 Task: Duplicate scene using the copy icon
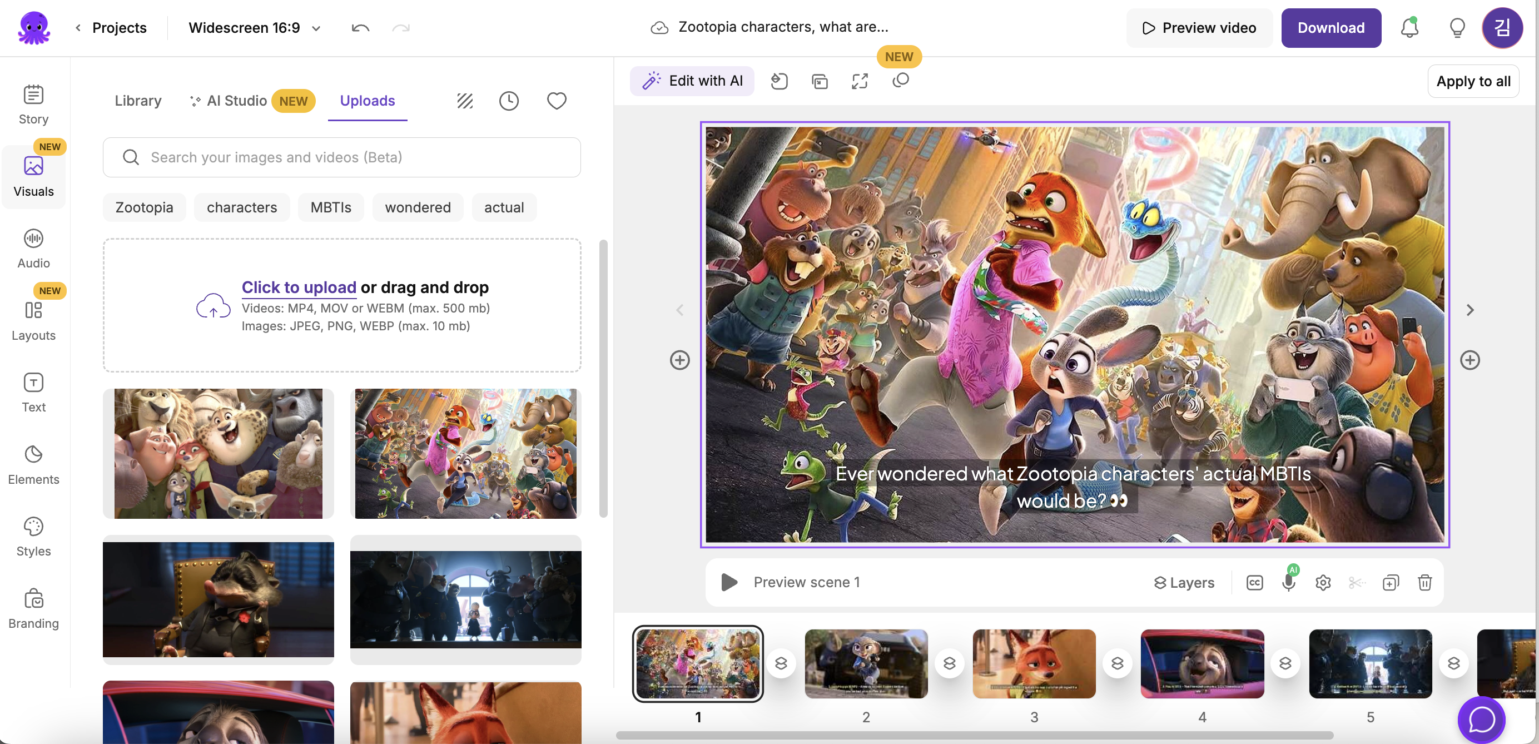[x=1390, y=582]
